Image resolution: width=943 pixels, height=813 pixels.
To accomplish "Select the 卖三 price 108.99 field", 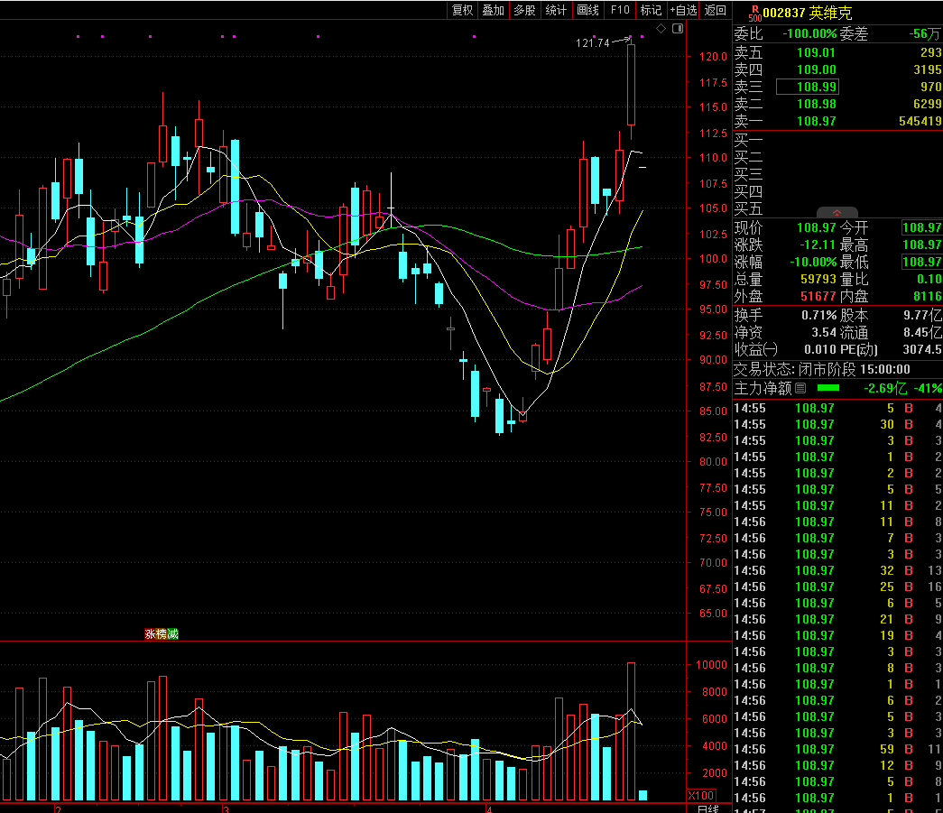I will tap(807, 87).
